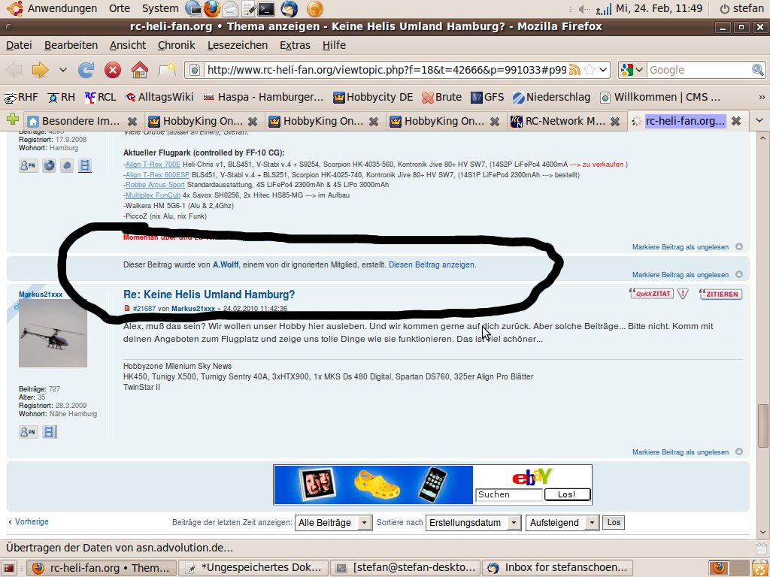Open the trash in the bottom panel
The width and height of the screenshot is (770, 577).
click(x=759, y=568)
